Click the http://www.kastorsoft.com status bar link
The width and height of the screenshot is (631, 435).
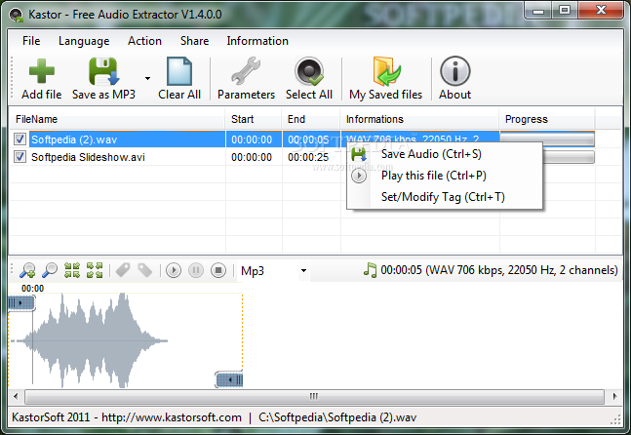[172, 417]
